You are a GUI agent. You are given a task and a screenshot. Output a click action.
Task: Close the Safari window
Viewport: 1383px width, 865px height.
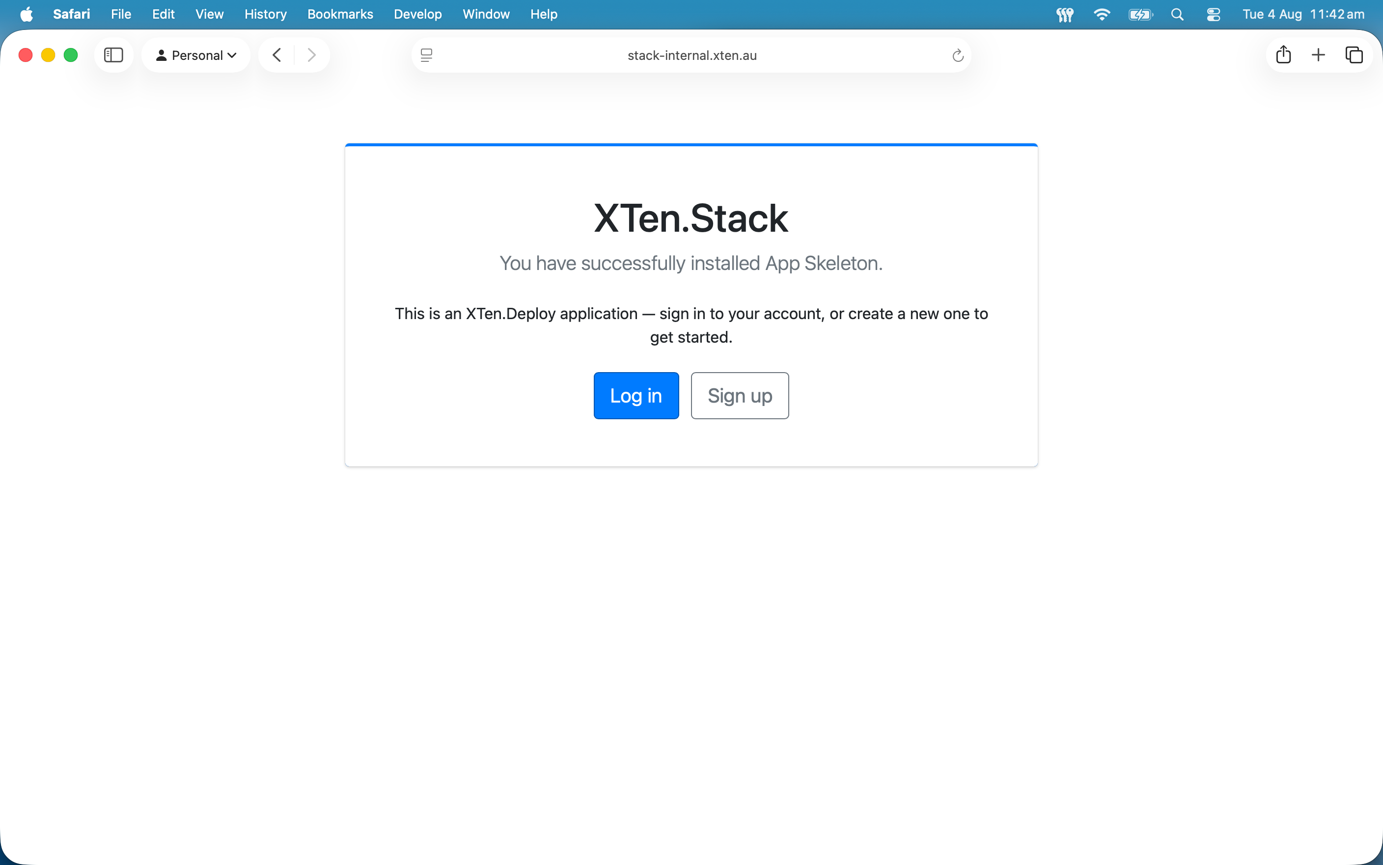click(x=25, y=55)
